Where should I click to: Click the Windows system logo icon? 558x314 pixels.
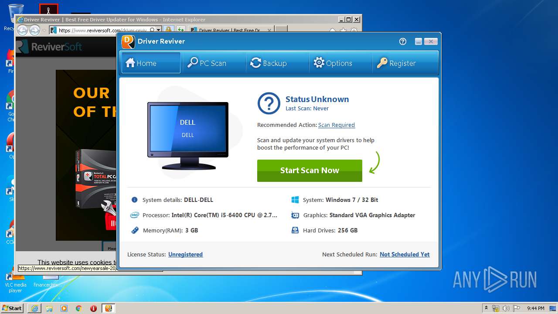tap(295, 200)
